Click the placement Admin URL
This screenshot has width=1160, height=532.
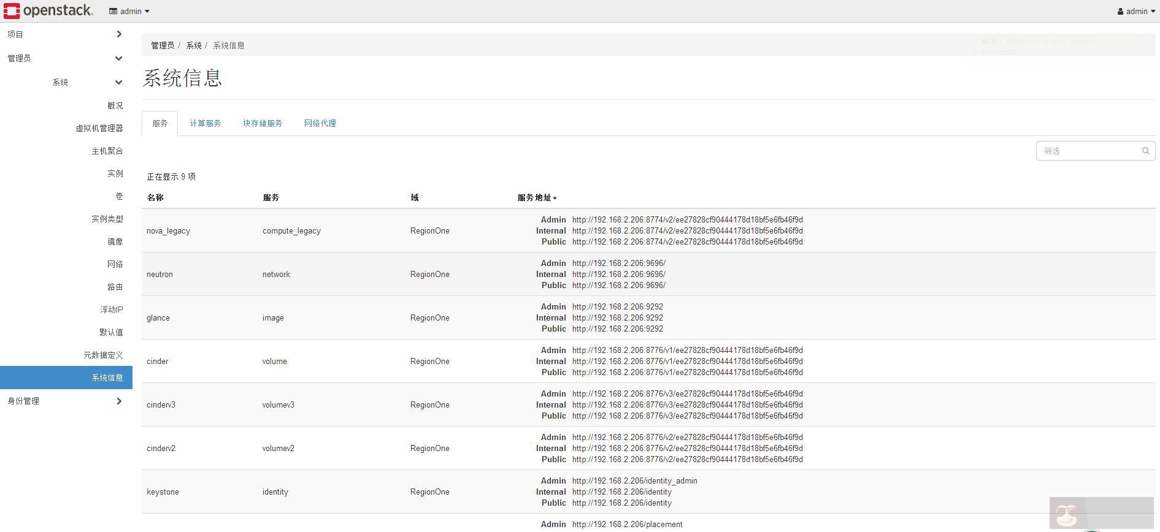click(x=628, y=525)
